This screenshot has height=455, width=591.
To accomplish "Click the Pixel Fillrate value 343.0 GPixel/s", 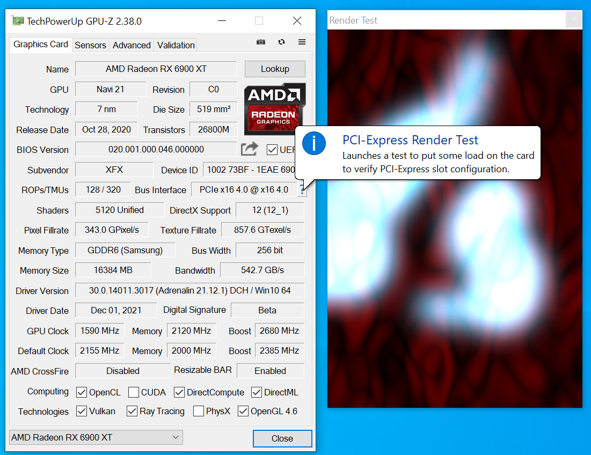I will coord(112,230).
